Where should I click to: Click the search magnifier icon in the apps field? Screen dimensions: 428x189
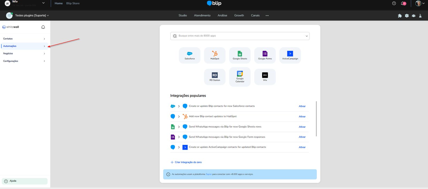tap(175, 36)
